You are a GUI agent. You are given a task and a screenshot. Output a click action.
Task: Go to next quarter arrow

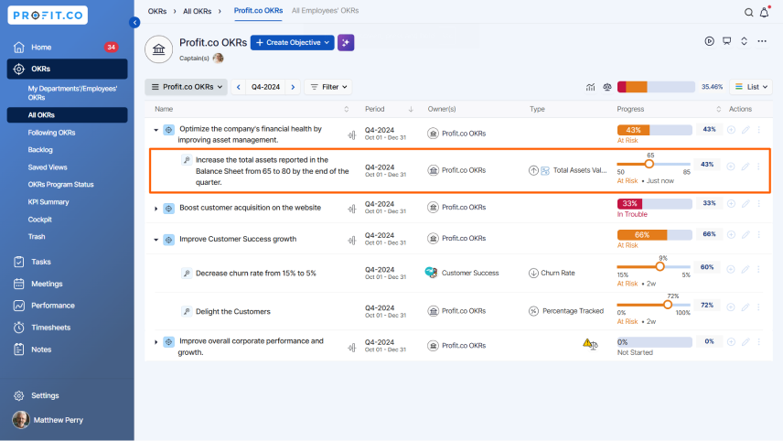click(x=293, y=87)
